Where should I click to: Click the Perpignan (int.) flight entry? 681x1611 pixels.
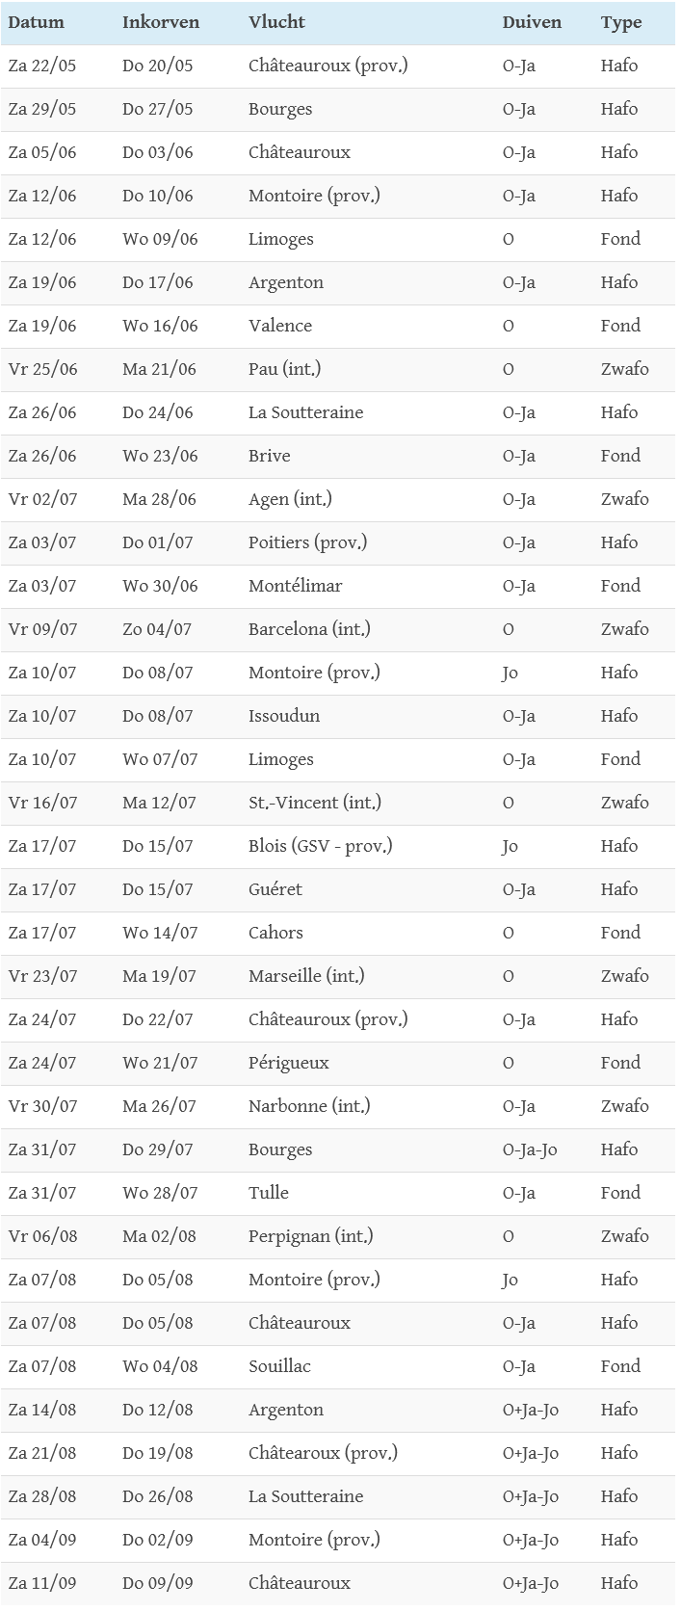[311, 1236]
